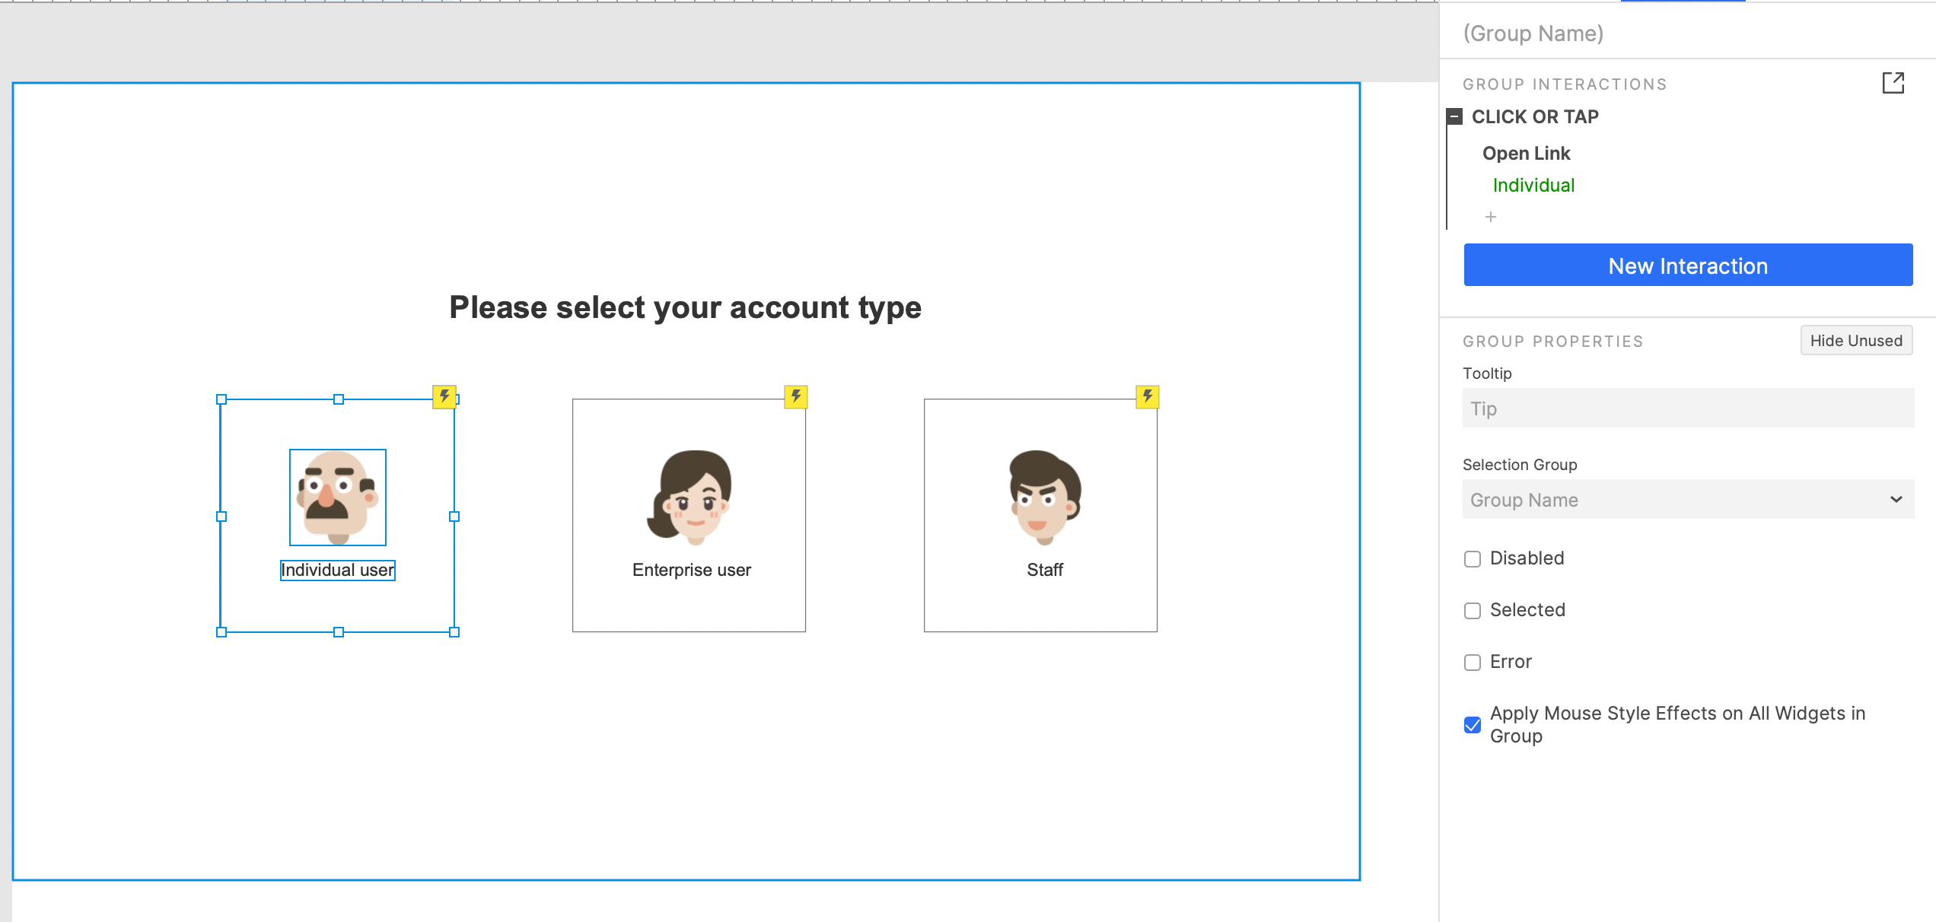Click the lightning badge on Individual user card
Viewport: 1936px width, 922px height.
444,396
